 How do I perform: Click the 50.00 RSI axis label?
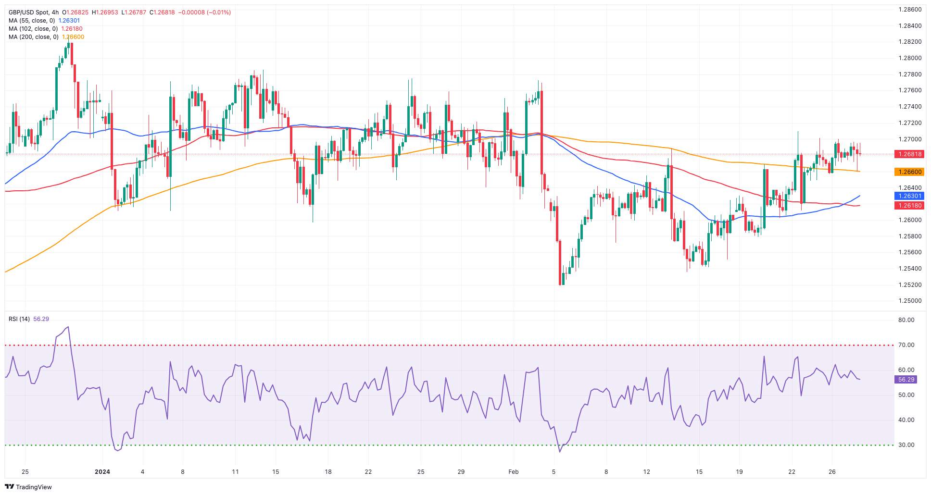[x=906, y=395]
